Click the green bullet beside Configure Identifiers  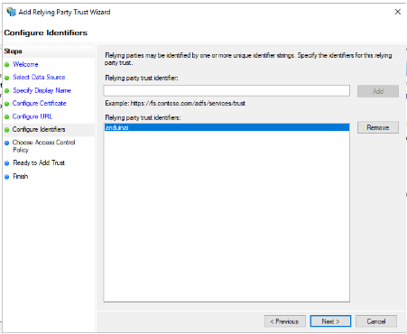pos(7,130)
